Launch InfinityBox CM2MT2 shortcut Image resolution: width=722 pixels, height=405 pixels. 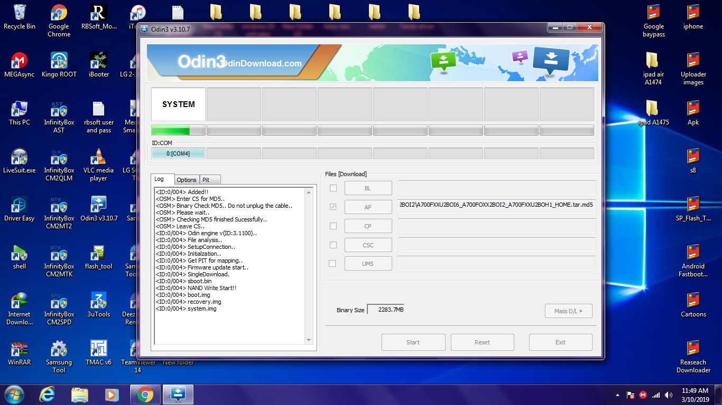[x=59, y=213]
